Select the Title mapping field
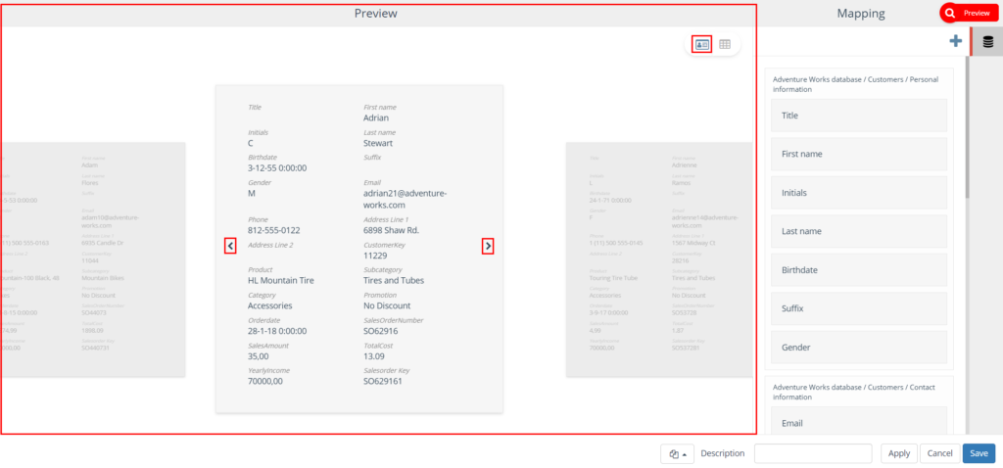The width and height of the screenshot is (1003, 468). point(859,116)
